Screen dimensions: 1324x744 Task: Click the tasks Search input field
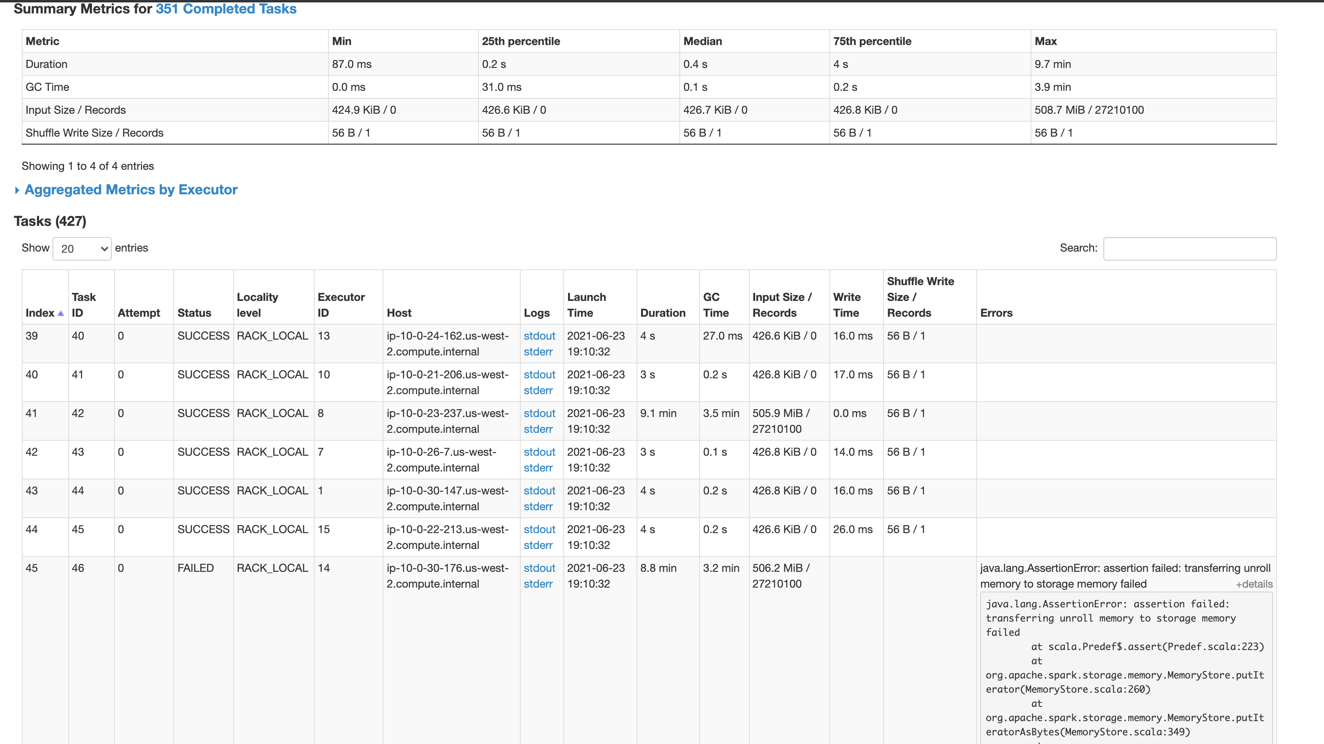(x=1189, y=249)
